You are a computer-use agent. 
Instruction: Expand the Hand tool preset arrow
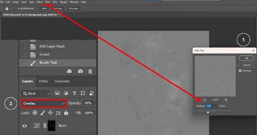(x=11, y=9)
